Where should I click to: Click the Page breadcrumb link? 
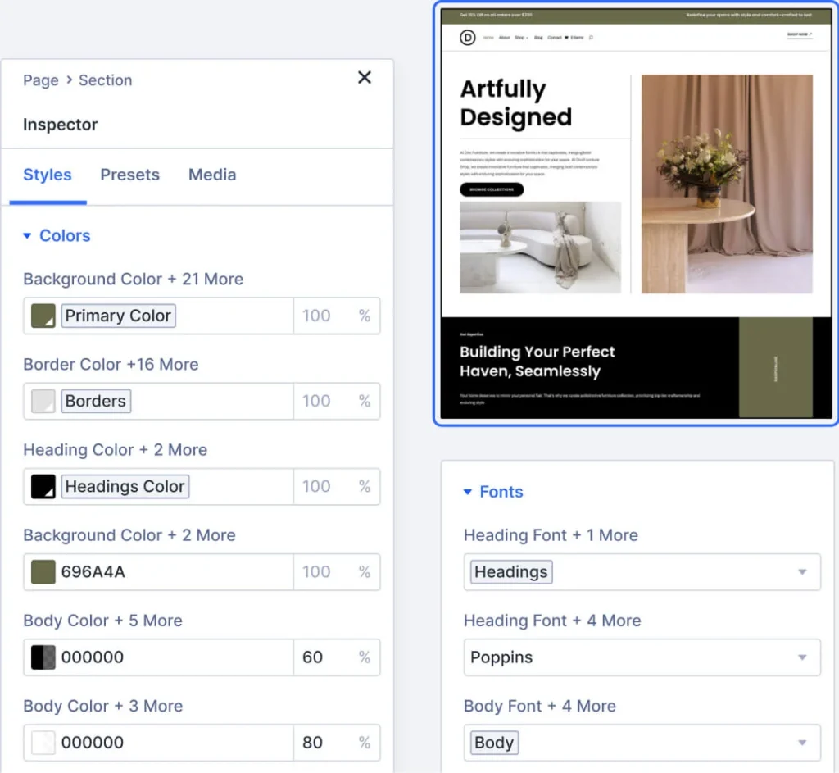click(x=40, y=80)
